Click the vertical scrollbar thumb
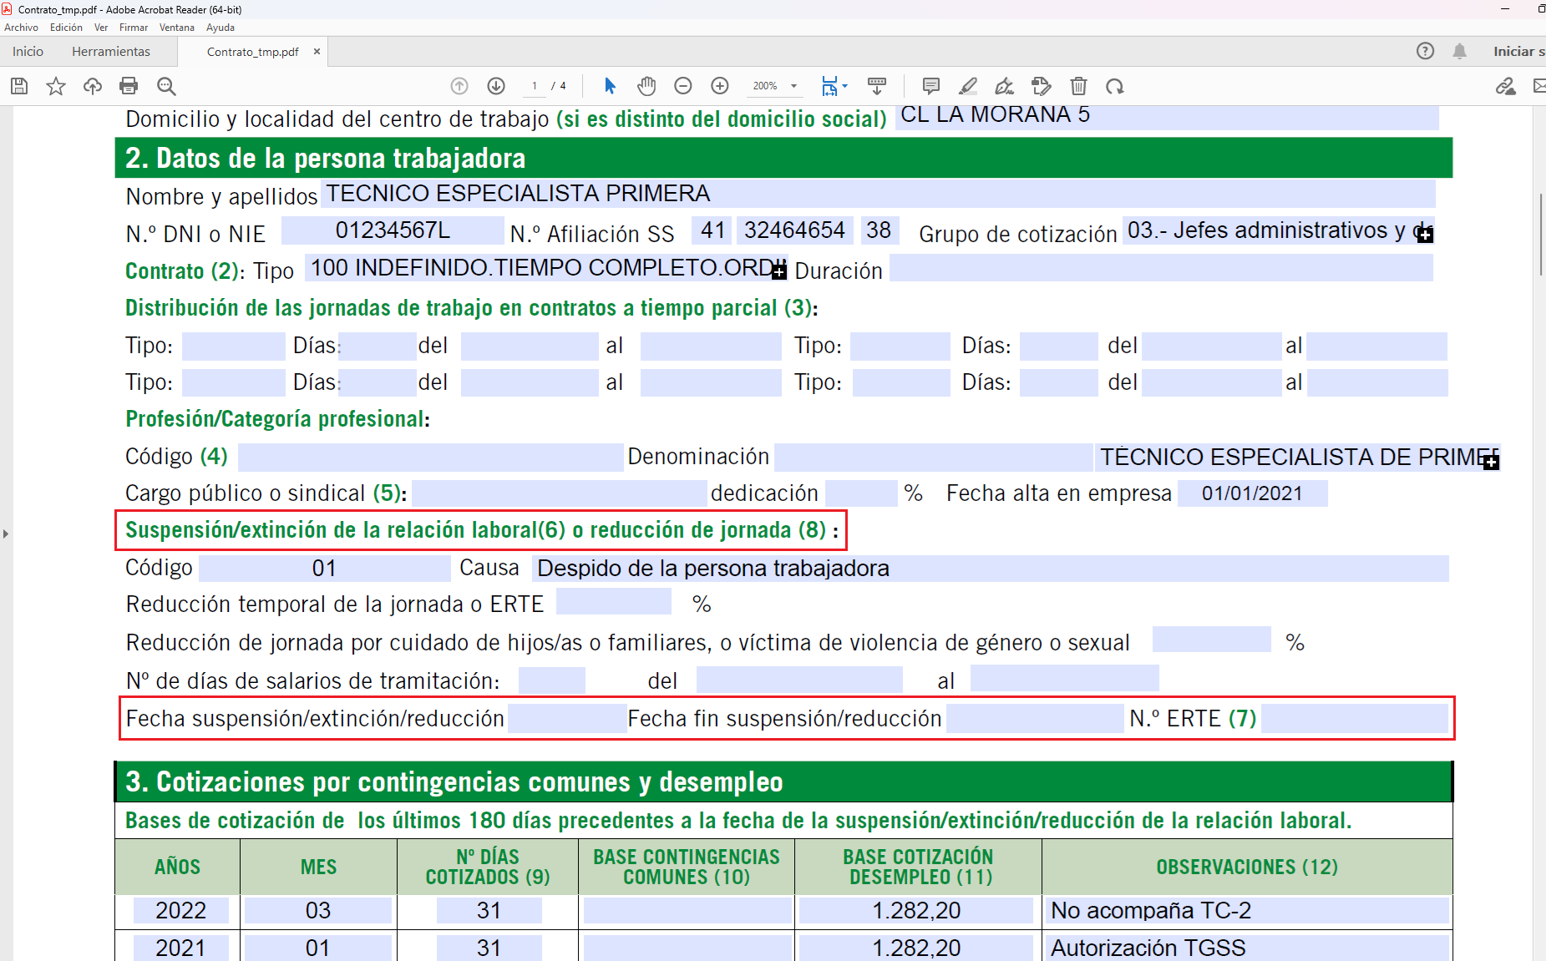1546x961 pixels. 1541,234
